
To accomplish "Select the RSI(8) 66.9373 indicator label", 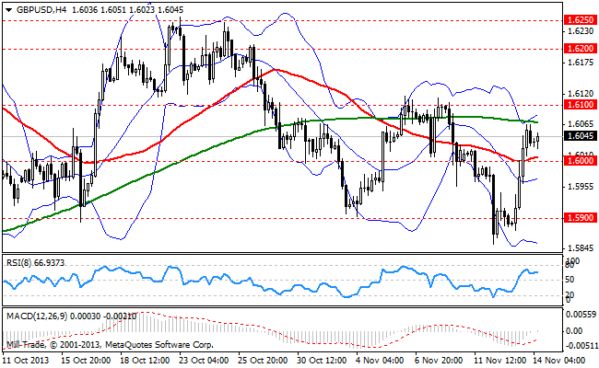I will [x=36, y=263].
